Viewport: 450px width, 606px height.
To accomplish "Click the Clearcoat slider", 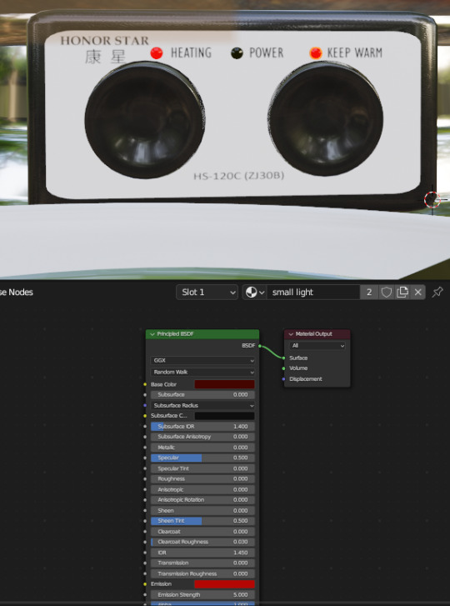I will (202, 532).
